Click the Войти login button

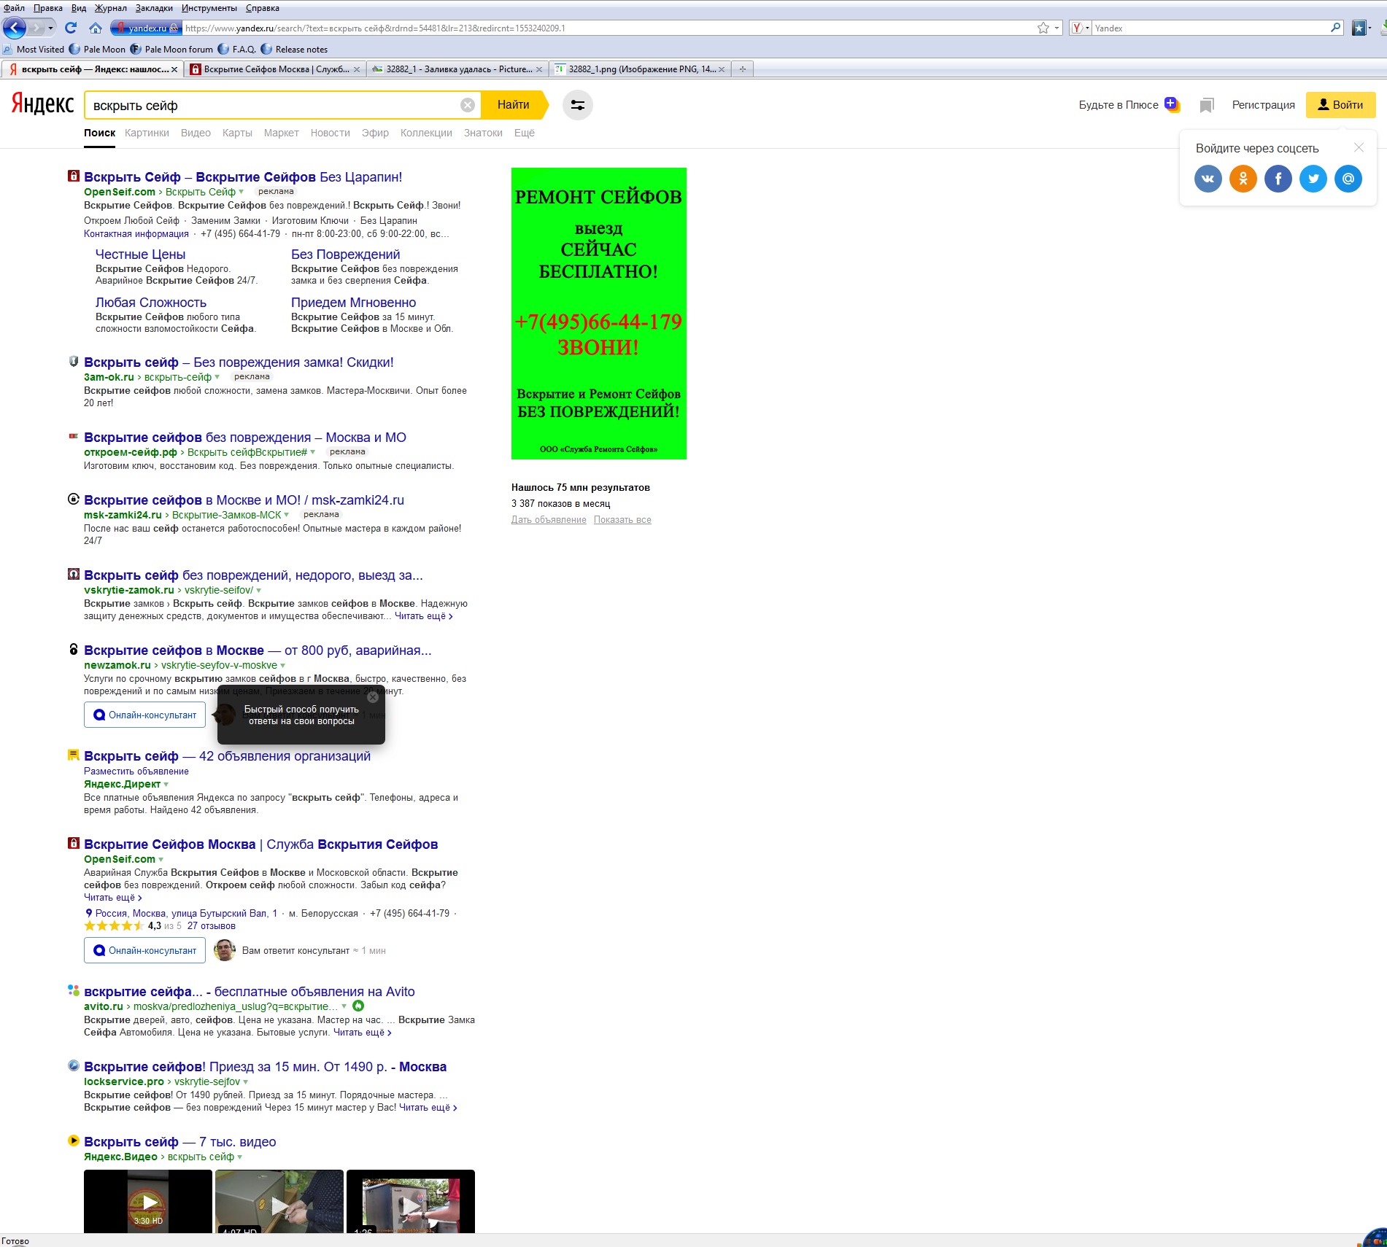click(x=1340, y=105)
